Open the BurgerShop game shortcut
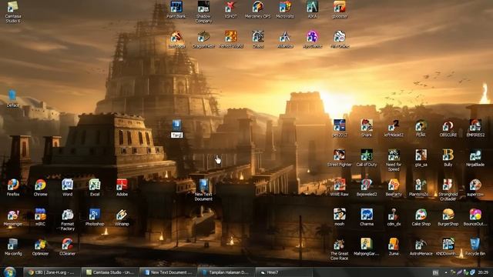Viewport: 493px width, 277px height. (448, 217)
